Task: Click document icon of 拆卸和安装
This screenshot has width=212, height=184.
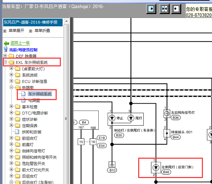Action: click(x=17, y=132)
